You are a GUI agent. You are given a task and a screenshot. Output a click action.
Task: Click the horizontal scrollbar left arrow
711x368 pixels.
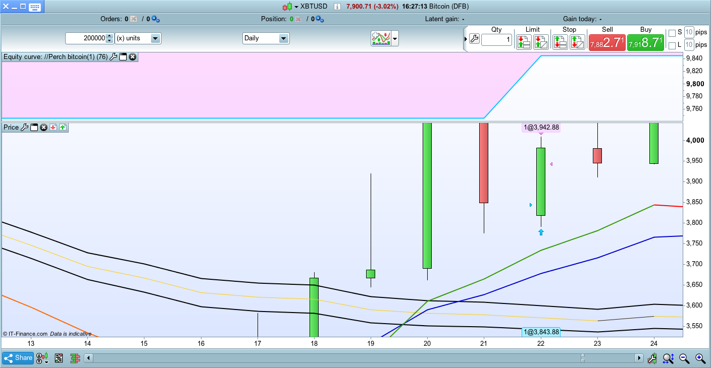click(x=88, y=358)
